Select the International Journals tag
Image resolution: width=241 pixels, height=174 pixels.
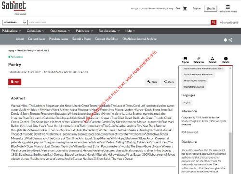[194, 87]
